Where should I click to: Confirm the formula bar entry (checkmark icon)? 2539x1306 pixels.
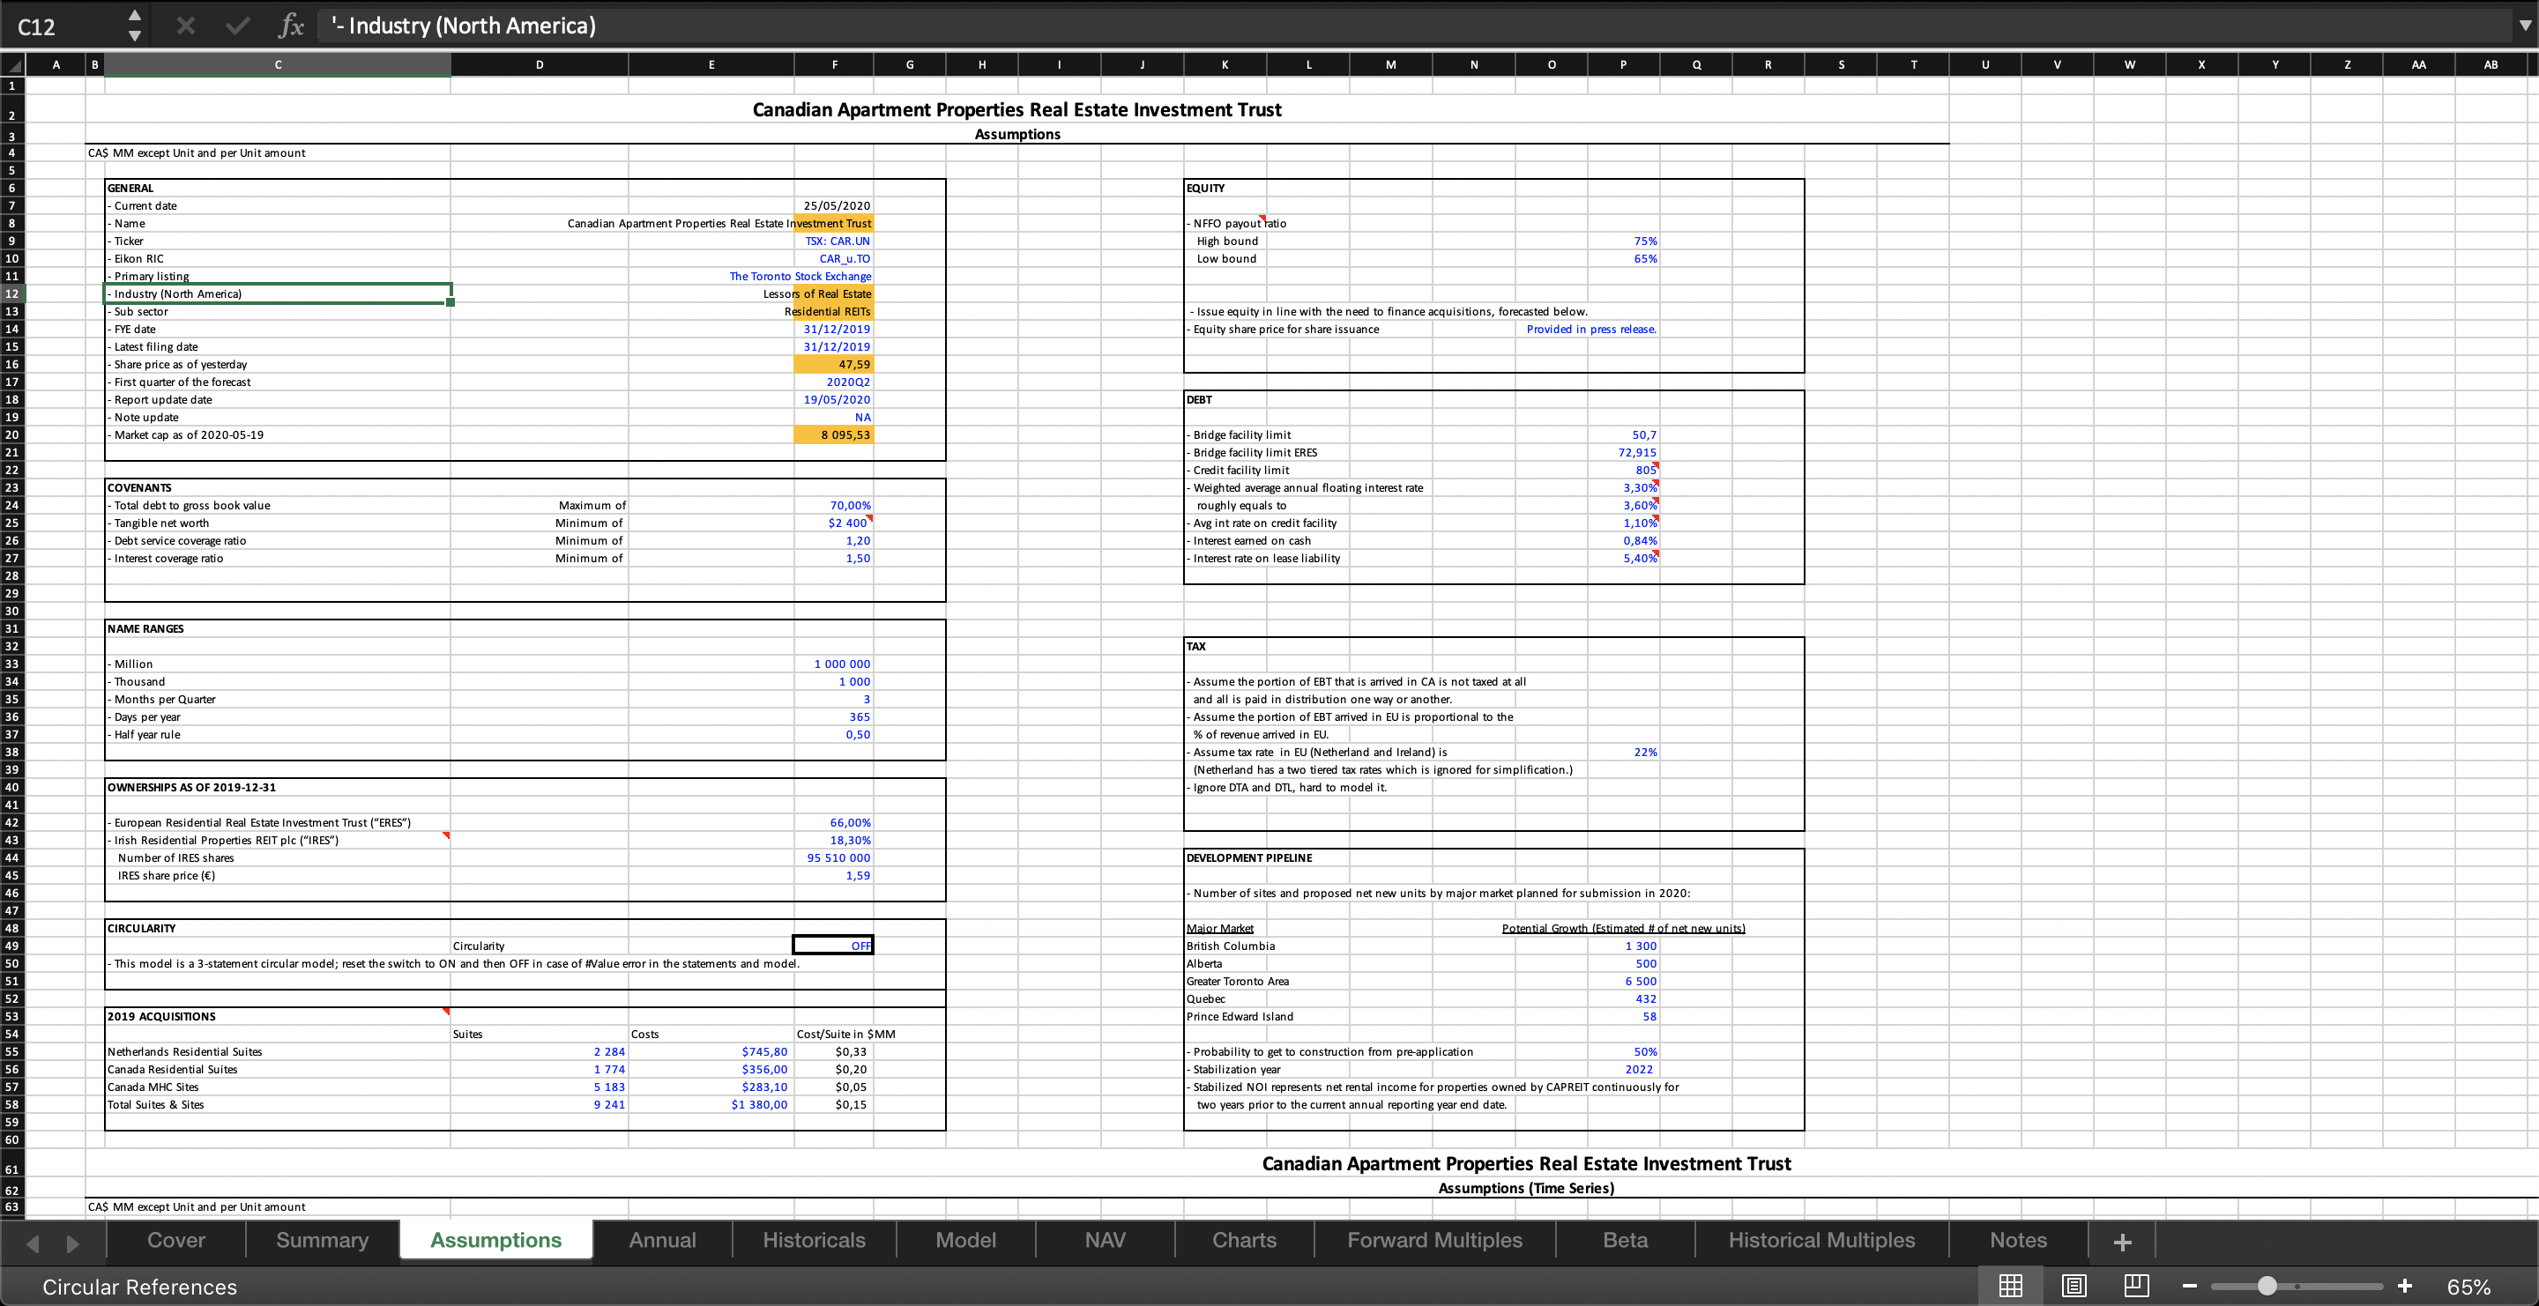tap(237, 26)
